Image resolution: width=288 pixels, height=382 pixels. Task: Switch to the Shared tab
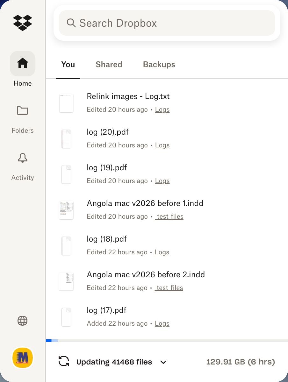(x=109, y=64)
